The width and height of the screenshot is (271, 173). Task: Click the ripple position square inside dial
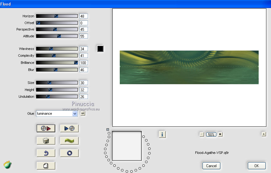127,146
